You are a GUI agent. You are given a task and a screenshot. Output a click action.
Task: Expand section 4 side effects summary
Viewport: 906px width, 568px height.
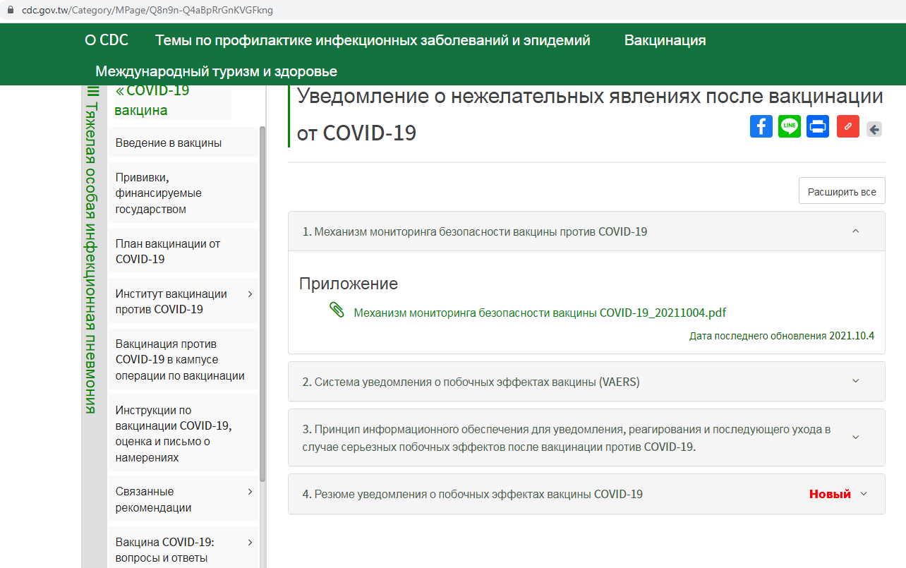(863, 494)
